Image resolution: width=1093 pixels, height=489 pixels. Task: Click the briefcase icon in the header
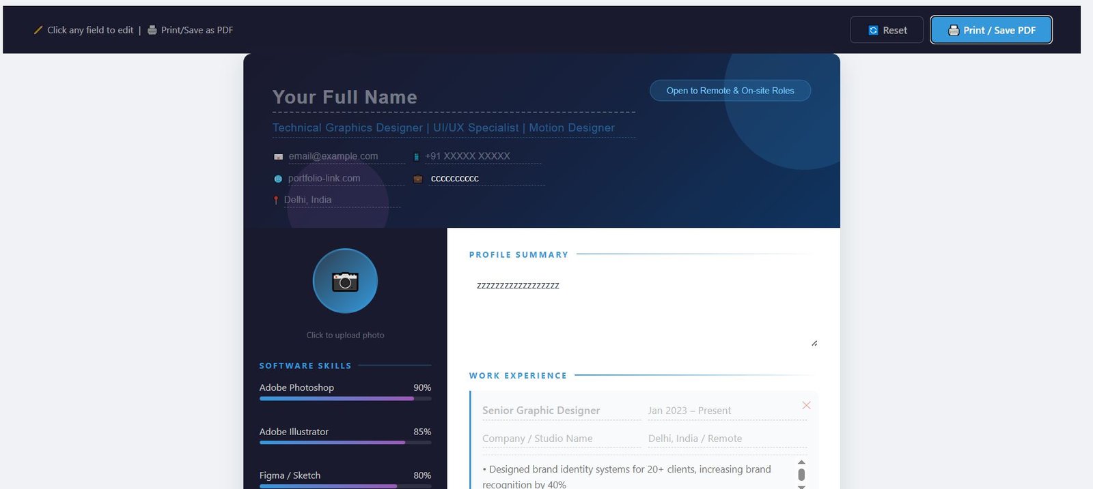tap(417, 179)
